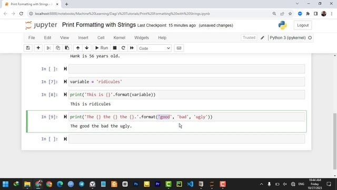Screen dimensions: 337x190
Task: Close the Print Formatting browser tab
Action: pos(57,4)
